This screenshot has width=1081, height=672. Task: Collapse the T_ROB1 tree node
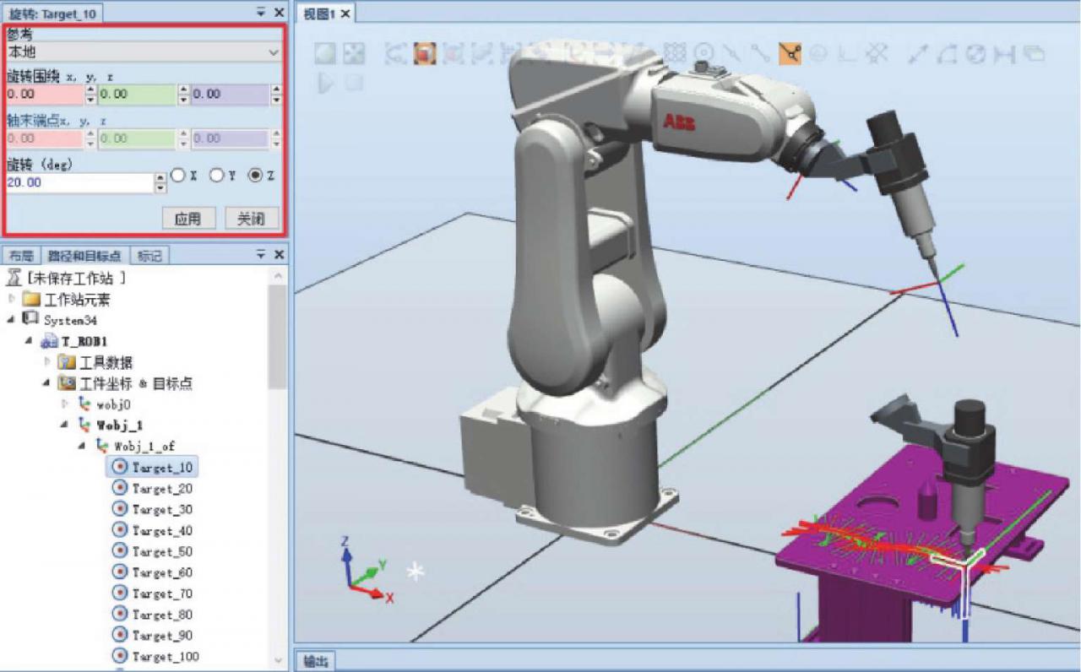30,341
